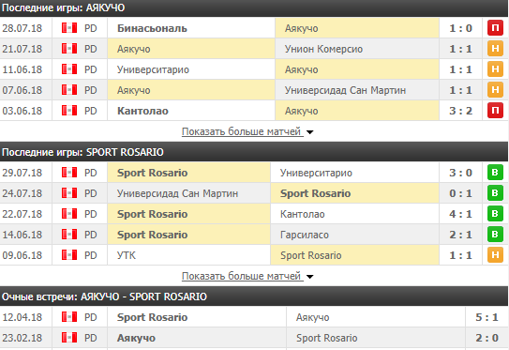The width and height of the screenshot is (509, 350).
Task: Expand more matches under Аякучо section
Action: (241, 131)
